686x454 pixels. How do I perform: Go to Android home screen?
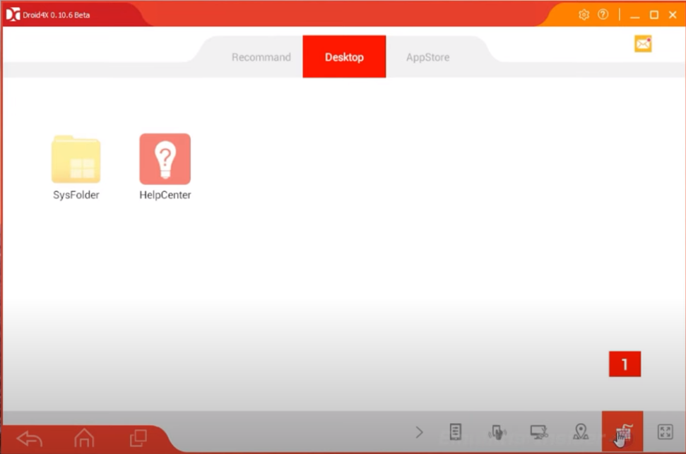pos(84,437)
